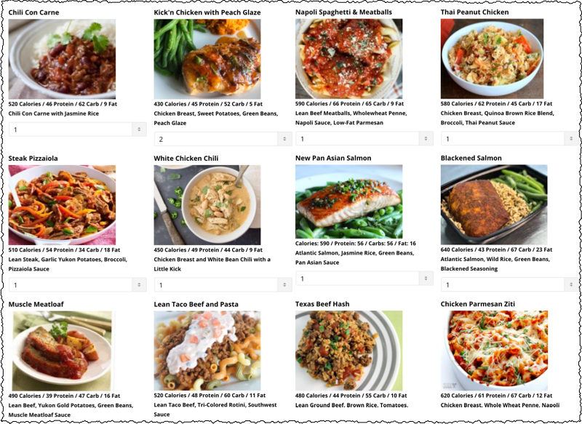This screenshot has height=424, width=582.
Task: Select the Texas Beef Hash plate photo
Action: [x=349, y=351]
